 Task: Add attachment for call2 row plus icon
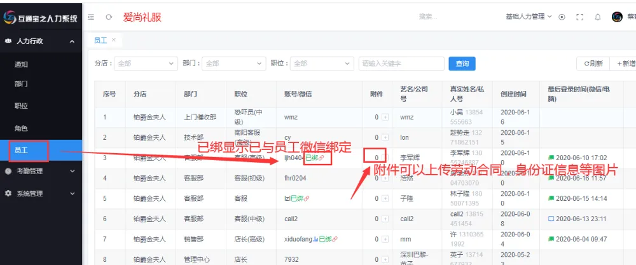click(x=385, y=219)
